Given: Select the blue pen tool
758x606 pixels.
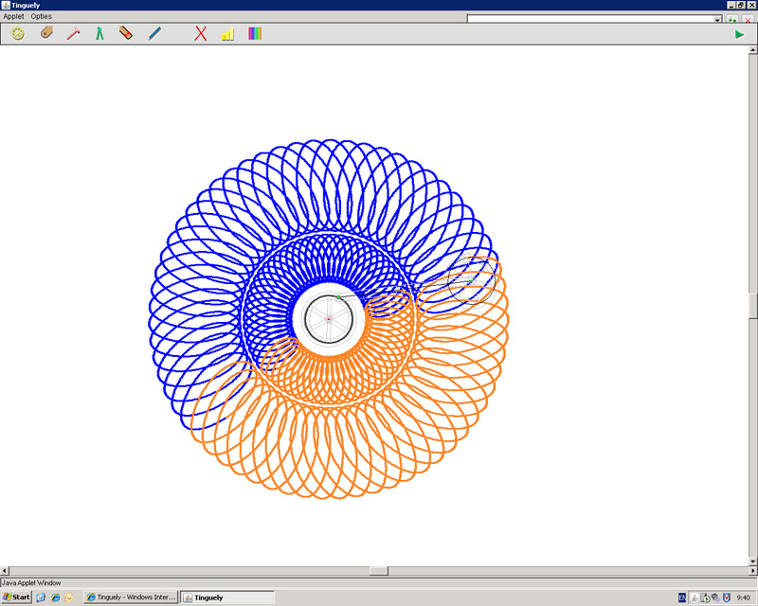Looking at the screenshot, I should pyautogui.click(x=154, y=34).
